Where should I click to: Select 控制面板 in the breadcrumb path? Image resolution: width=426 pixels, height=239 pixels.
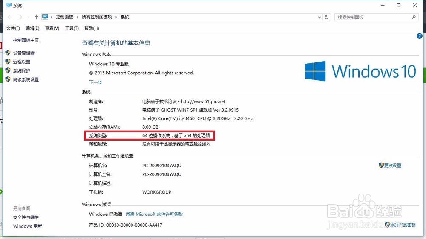pos(64,17)
